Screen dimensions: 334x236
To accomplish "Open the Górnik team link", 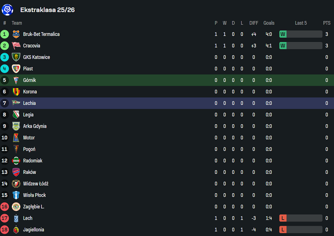I will 30,80.
